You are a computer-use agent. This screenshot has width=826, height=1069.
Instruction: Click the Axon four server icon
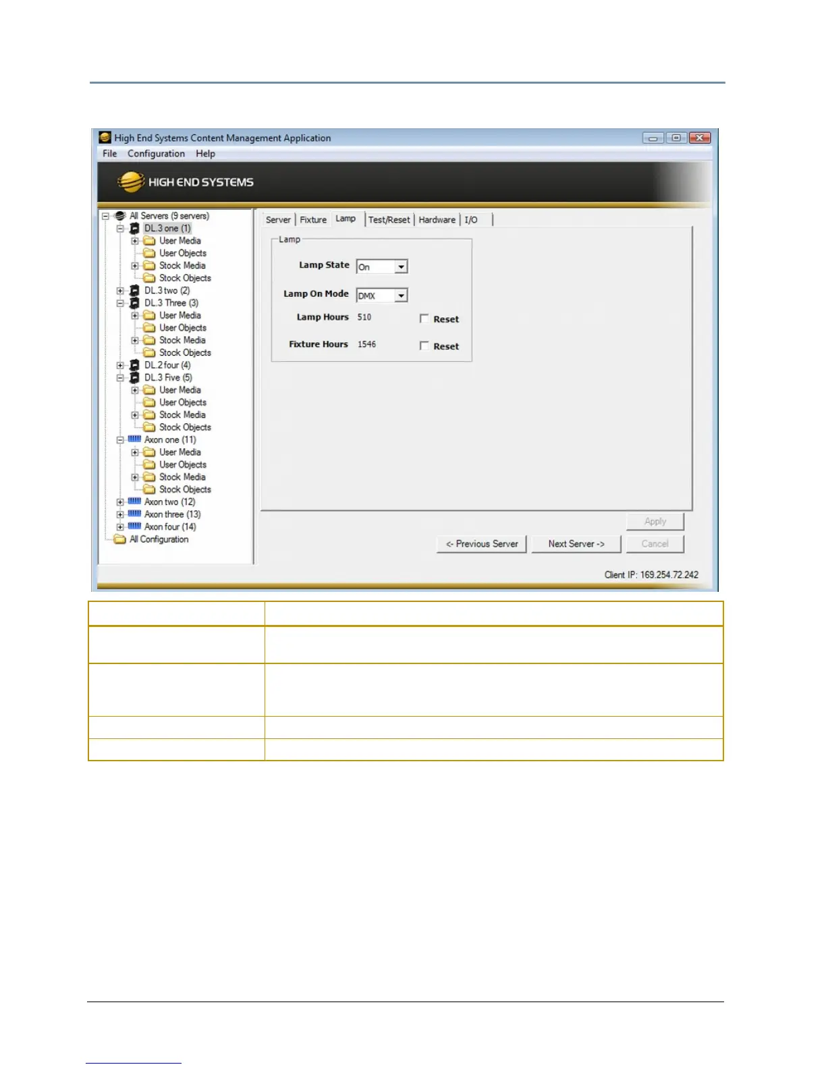(x=134, y=526)
